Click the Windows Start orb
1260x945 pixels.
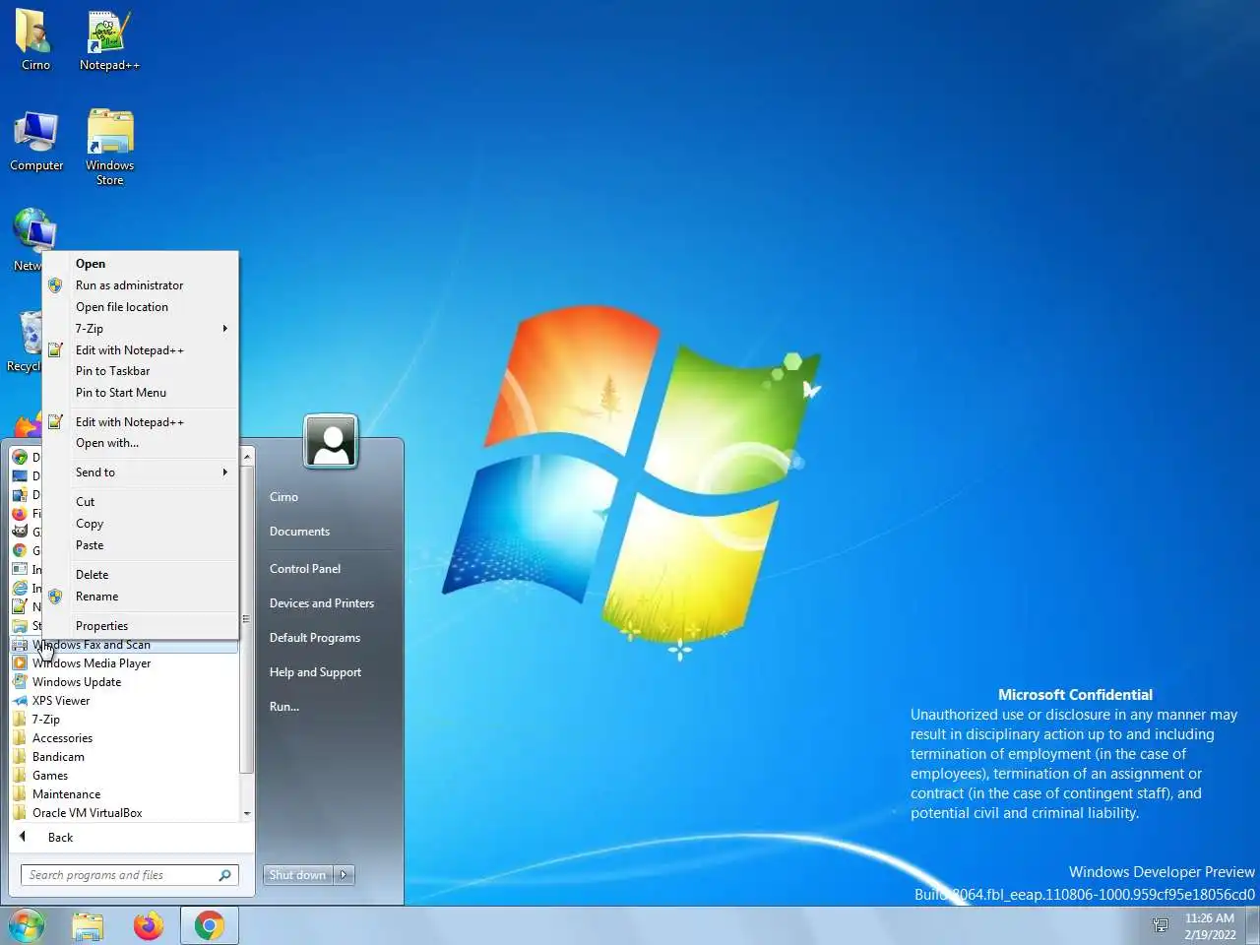tap(27, 925)
